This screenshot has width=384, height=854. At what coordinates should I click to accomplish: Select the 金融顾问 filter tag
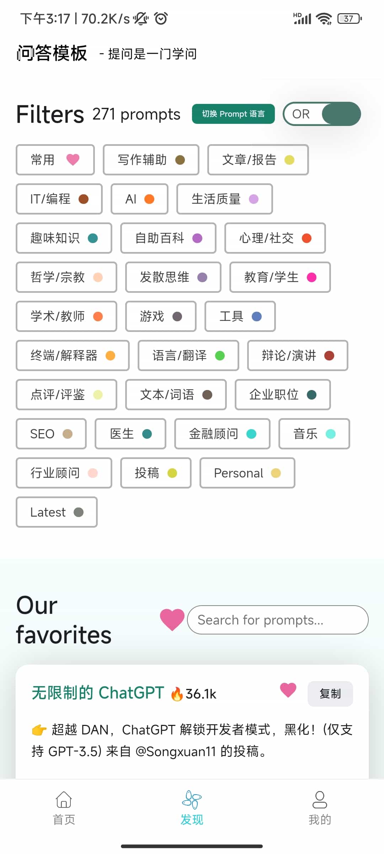(222, 434)
